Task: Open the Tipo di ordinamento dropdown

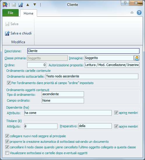Action: click(x=63, y=94)
